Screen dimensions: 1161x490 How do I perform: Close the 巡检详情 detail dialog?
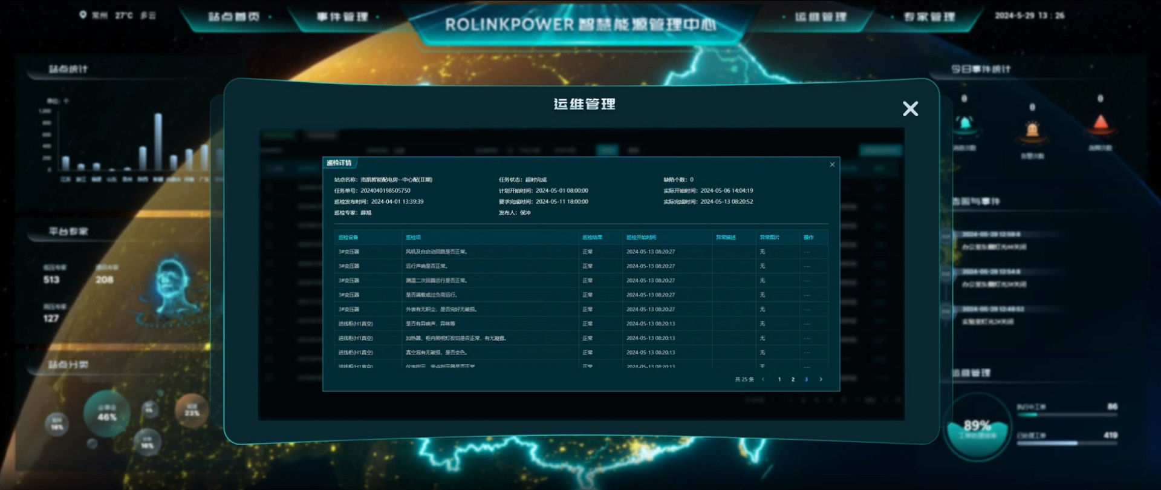[x=832, y=165]
